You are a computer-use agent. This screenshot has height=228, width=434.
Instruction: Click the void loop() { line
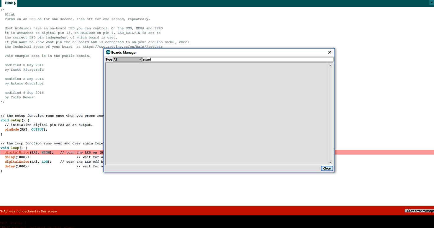(14, 148)
